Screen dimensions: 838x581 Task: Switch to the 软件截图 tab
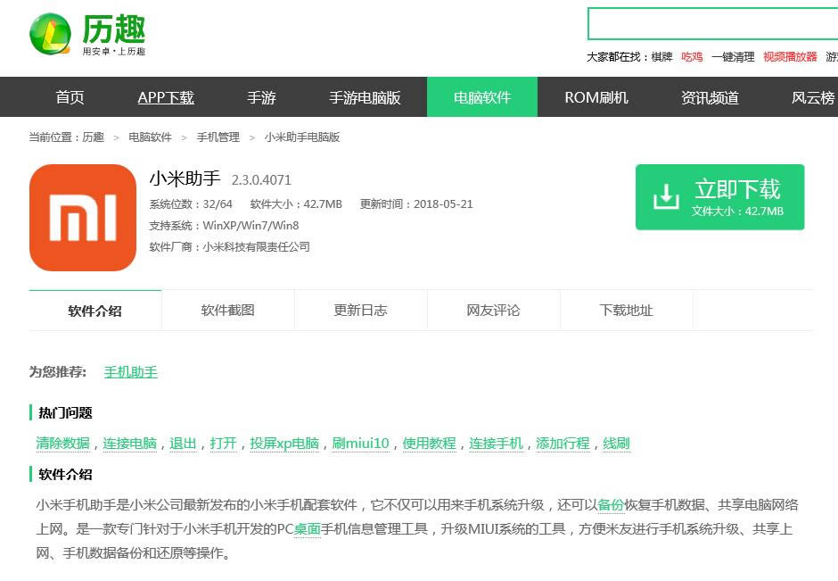click(x=227, y=311)
